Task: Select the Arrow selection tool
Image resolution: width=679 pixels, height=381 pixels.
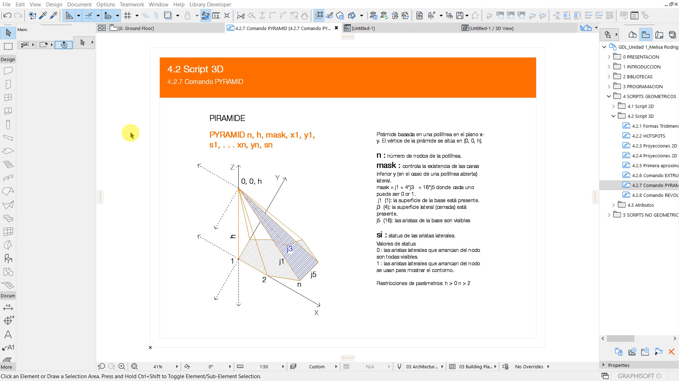Action: [8, 33]
